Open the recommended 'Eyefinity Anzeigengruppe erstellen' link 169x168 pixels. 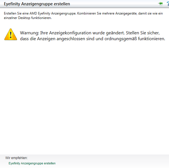pyautogui.click(x=32, y=163)
